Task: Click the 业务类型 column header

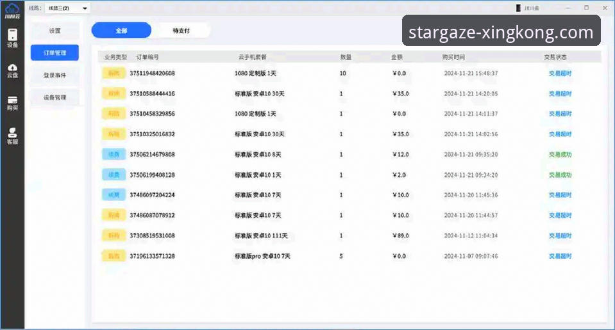Action: coord(115,57)
